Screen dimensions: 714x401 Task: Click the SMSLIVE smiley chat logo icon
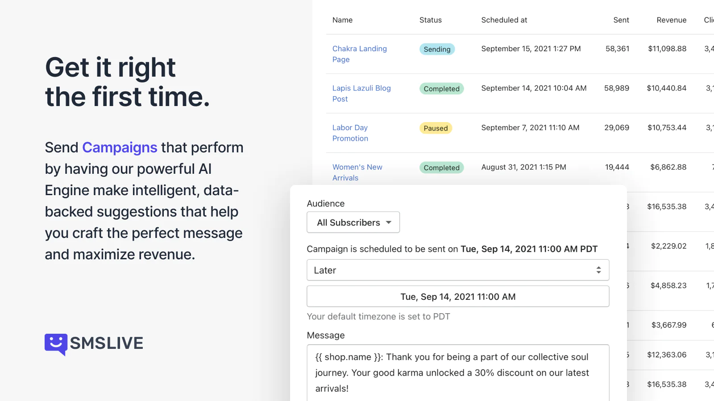(56, 344)
